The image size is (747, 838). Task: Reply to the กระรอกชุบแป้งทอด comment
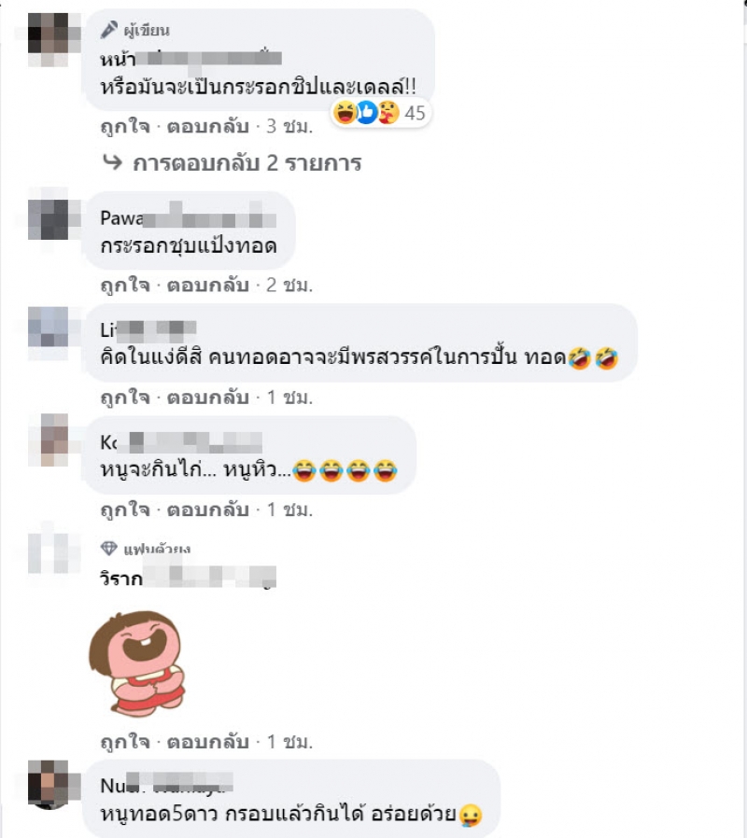click(x=208, y=286)
